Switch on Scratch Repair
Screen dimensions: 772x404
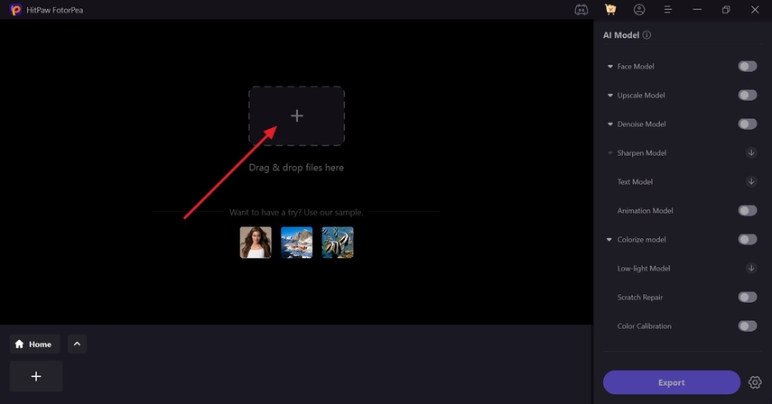[x=748, y=298]
